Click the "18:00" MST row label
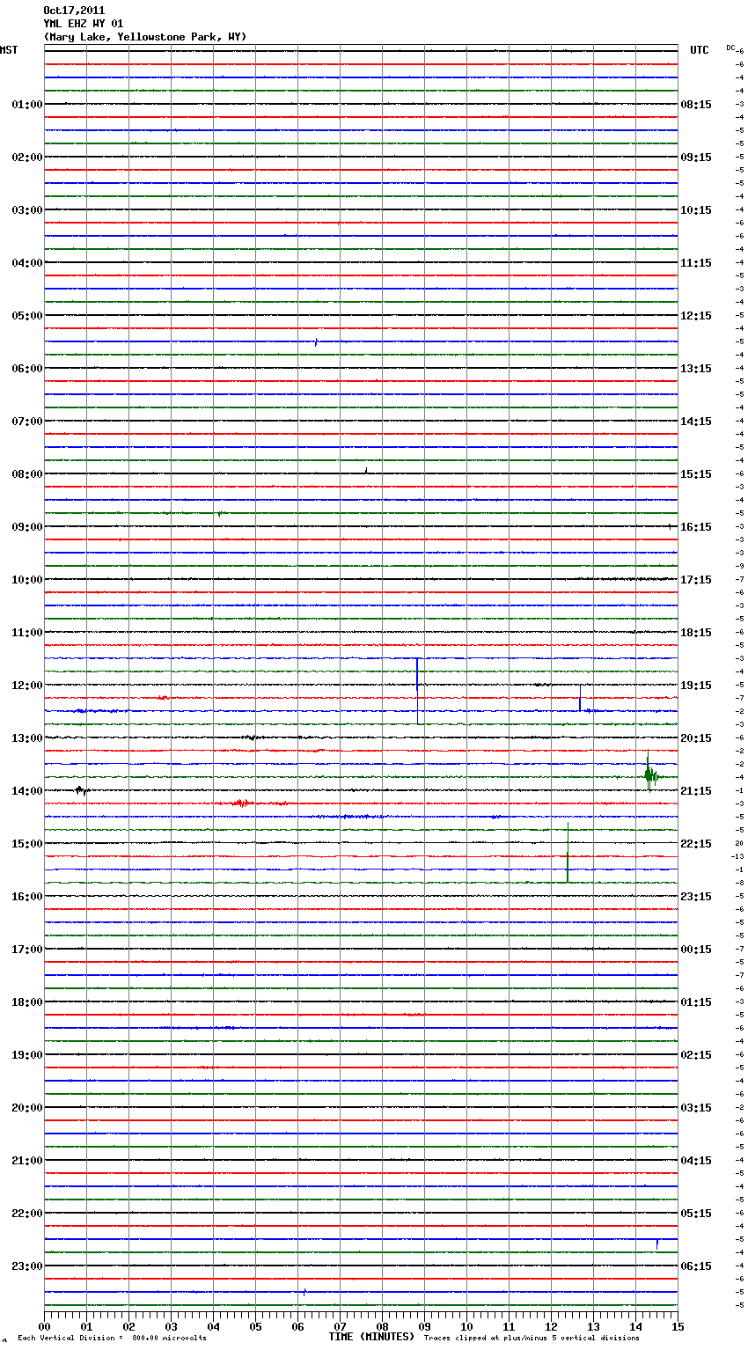The width and height of the screenshot is (748, 1350). pyautogui.click(x=27, y=1002)
